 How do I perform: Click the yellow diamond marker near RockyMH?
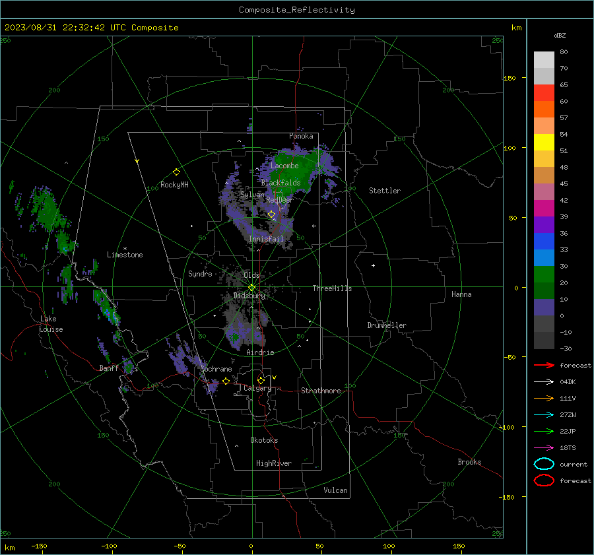click(176, 172)
